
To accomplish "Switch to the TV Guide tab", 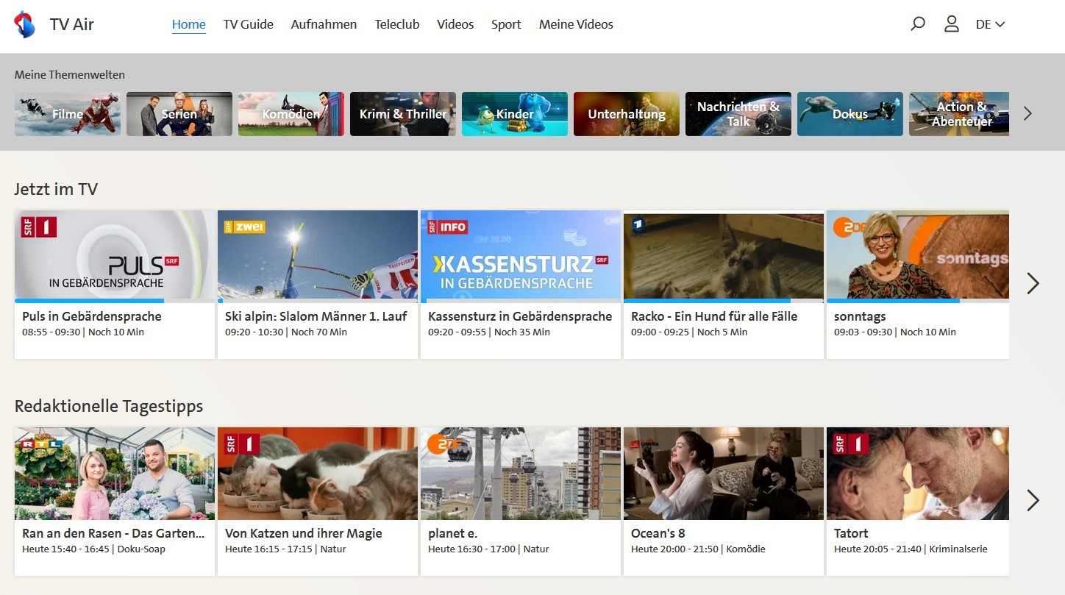I will pos(248,24).
